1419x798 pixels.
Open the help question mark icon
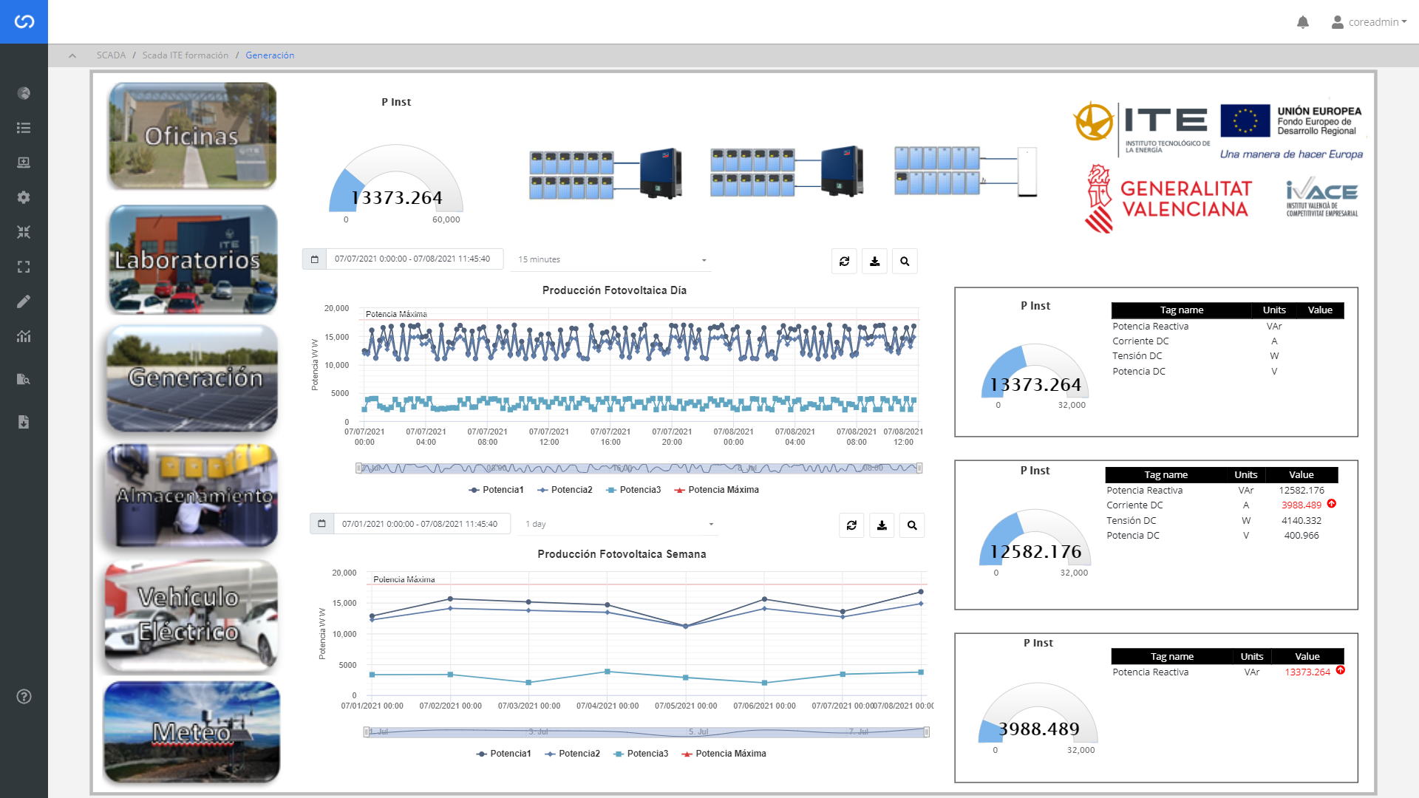coord(24,696)
